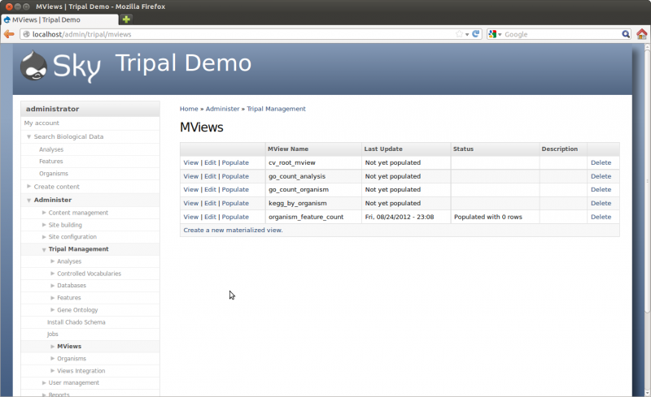Click the Tripal Demo site title
This screenshot has height=397, width=651.
[183, 63]
